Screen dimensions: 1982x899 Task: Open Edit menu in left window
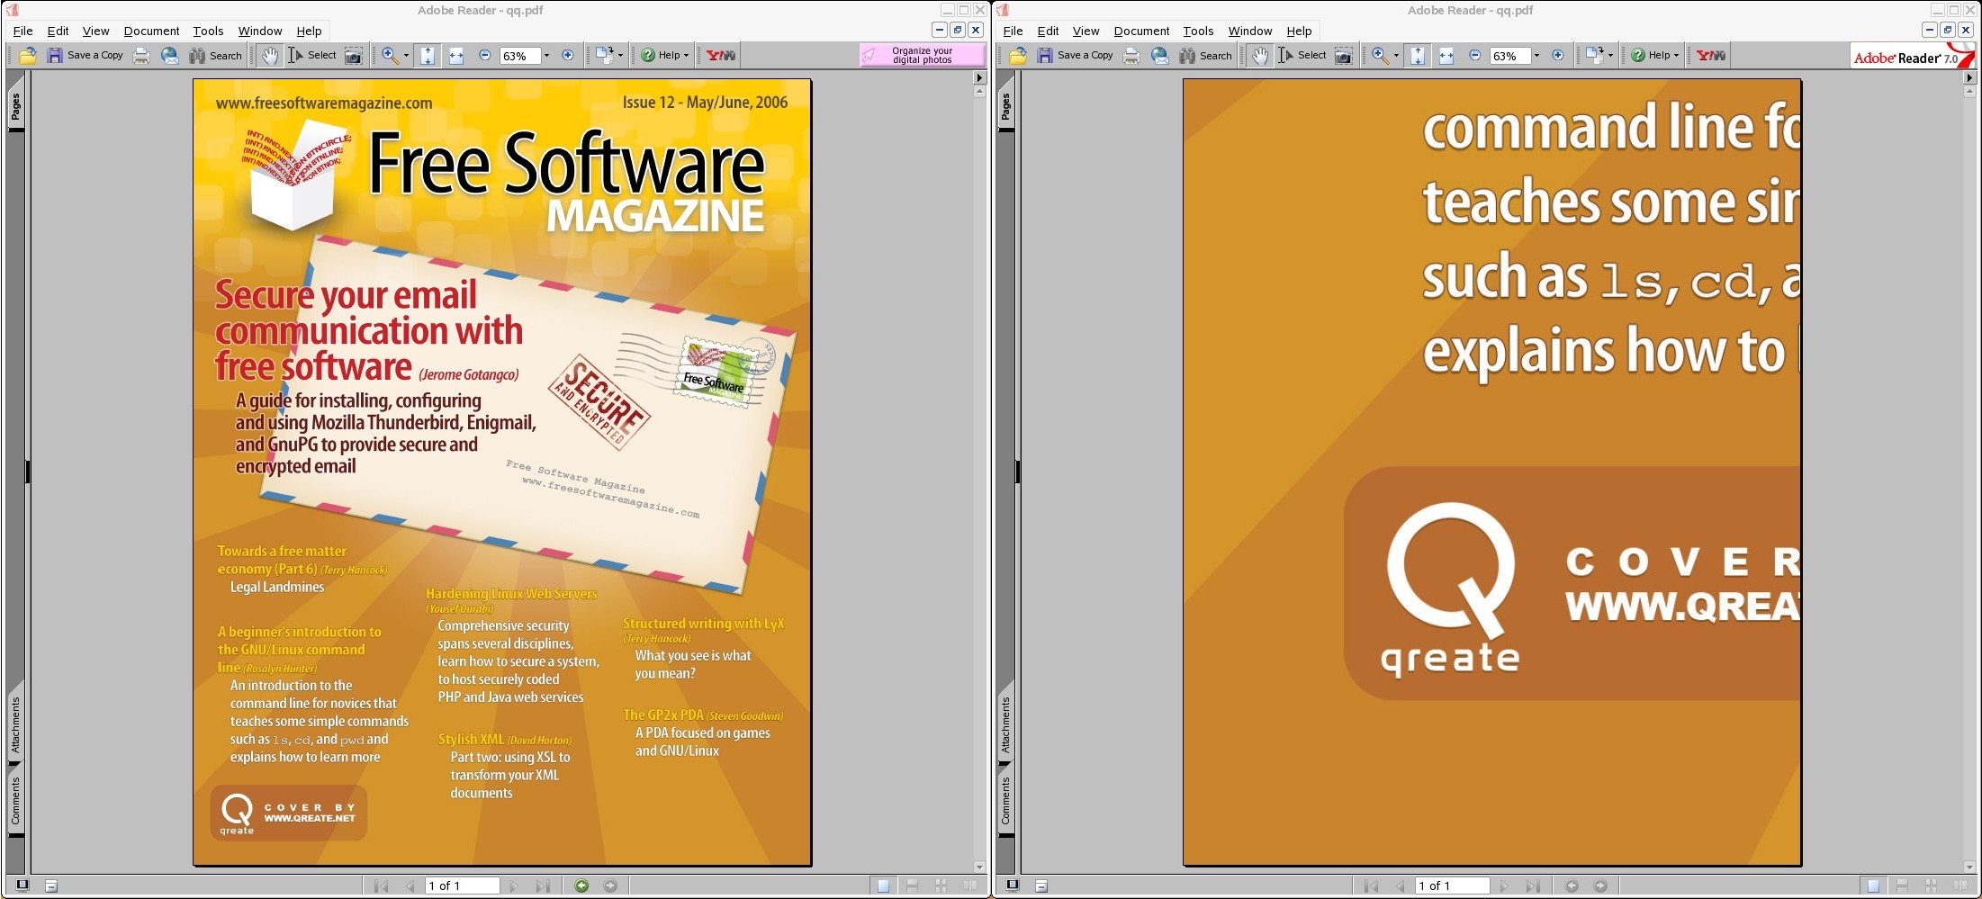58,31
